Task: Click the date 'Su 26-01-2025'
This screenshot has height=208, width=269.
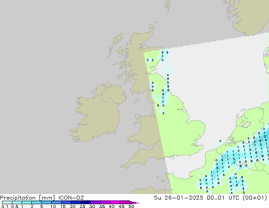Action: pyautogui.click(x=179, y=198)
